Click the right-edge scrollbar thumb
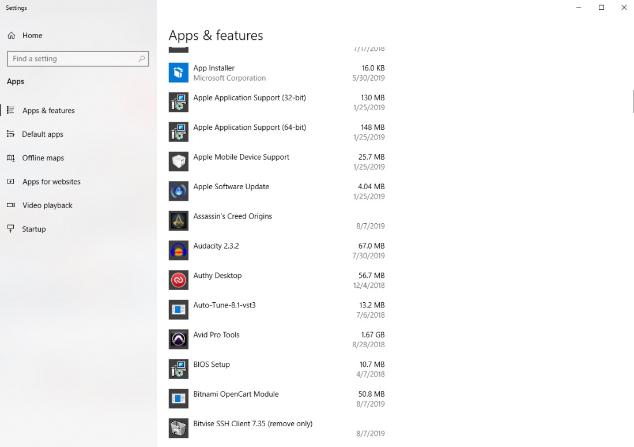The image size is (634, 447). [633, 102]
